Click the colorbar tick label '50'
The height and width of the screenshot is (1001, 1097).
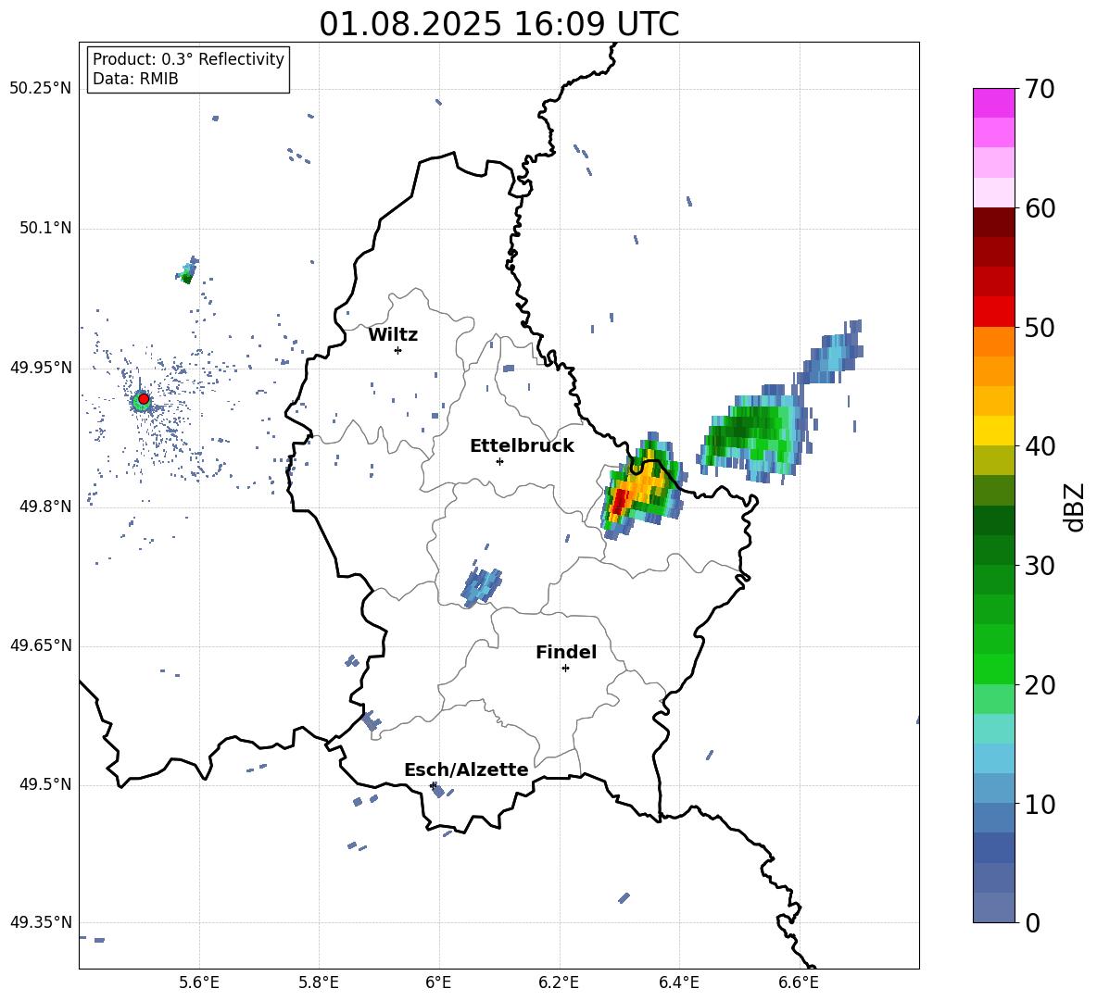tap(1040, 327)
